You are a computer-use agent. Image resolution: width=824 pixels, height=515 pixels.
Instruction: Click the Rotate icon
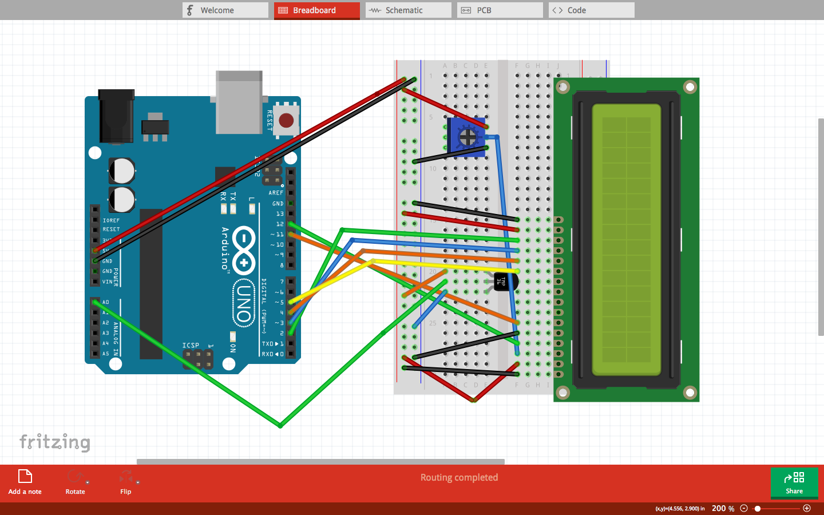click(74, 476)
